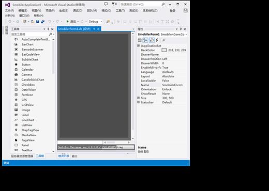
Task: Click the Save All toolbar icon
Action: click(42, 22)
